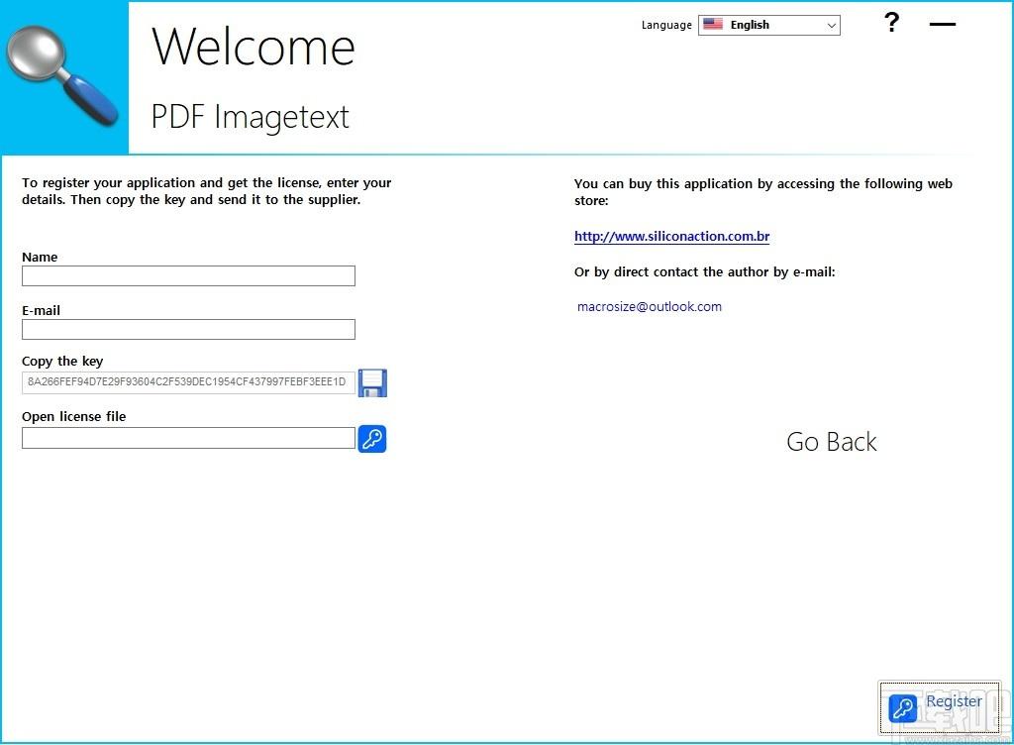This screenshot has height=745, width=1014.
Task: Click the question mark help icon
Action: [x=892, y=24]
